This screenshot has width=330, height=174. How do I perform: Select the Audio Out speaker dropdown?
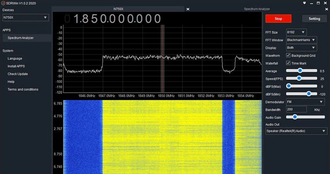[x=296, y=131]
